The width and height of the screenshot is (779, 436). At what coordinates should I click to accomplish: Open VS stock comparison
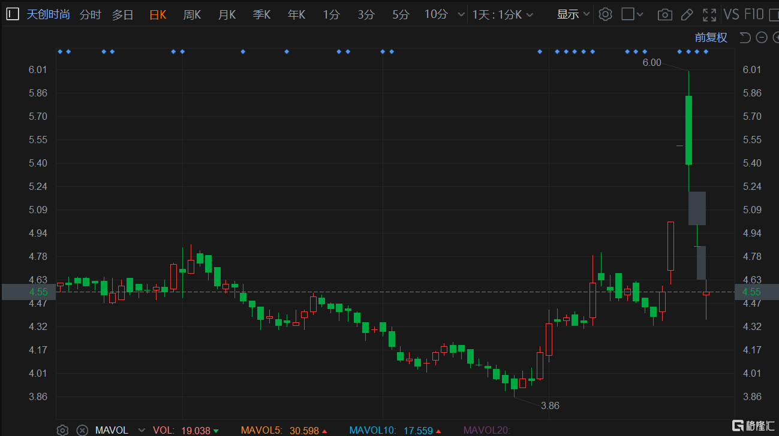[x=732, y=14]
